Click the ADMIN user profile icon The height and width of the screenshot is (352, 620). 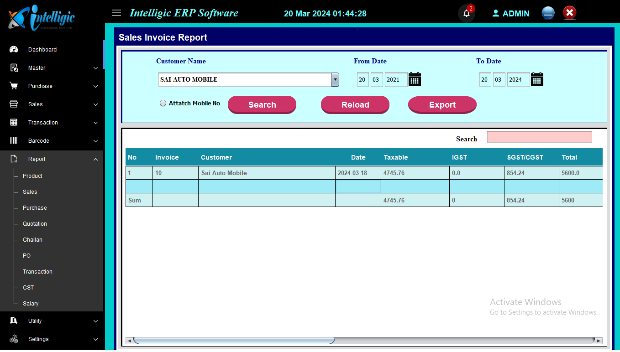[496, 14]
